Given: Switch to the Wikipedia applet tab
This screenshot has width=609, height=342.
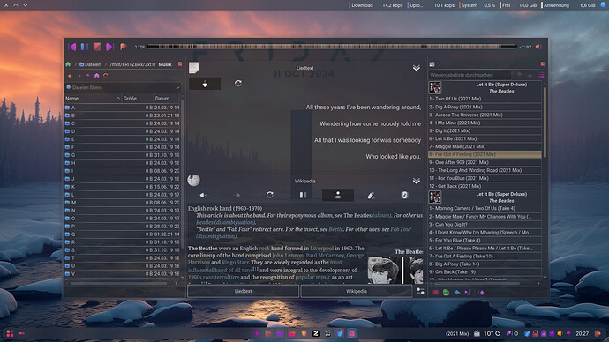Looking at the screenshot, I should 357,291.
